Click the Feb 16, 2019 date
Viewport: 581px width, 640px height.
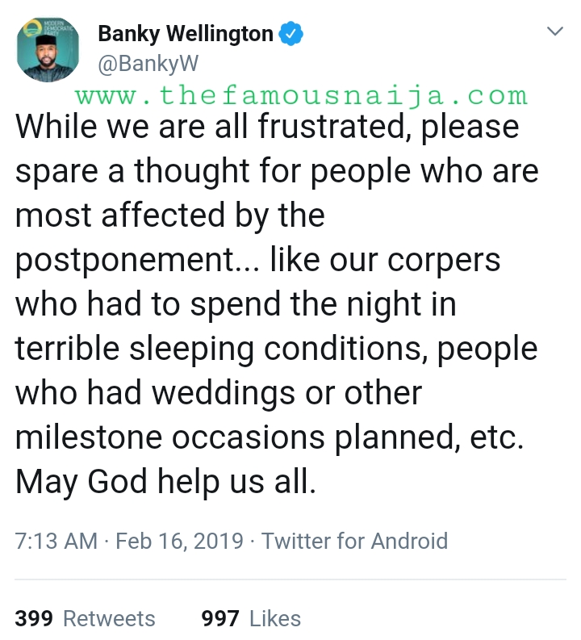pyautogui.click(x=179, y=540)
